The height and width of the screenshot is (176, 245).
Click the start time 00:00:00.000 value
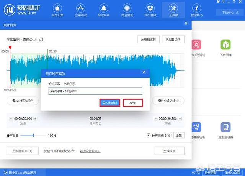[x=23, y=118]
